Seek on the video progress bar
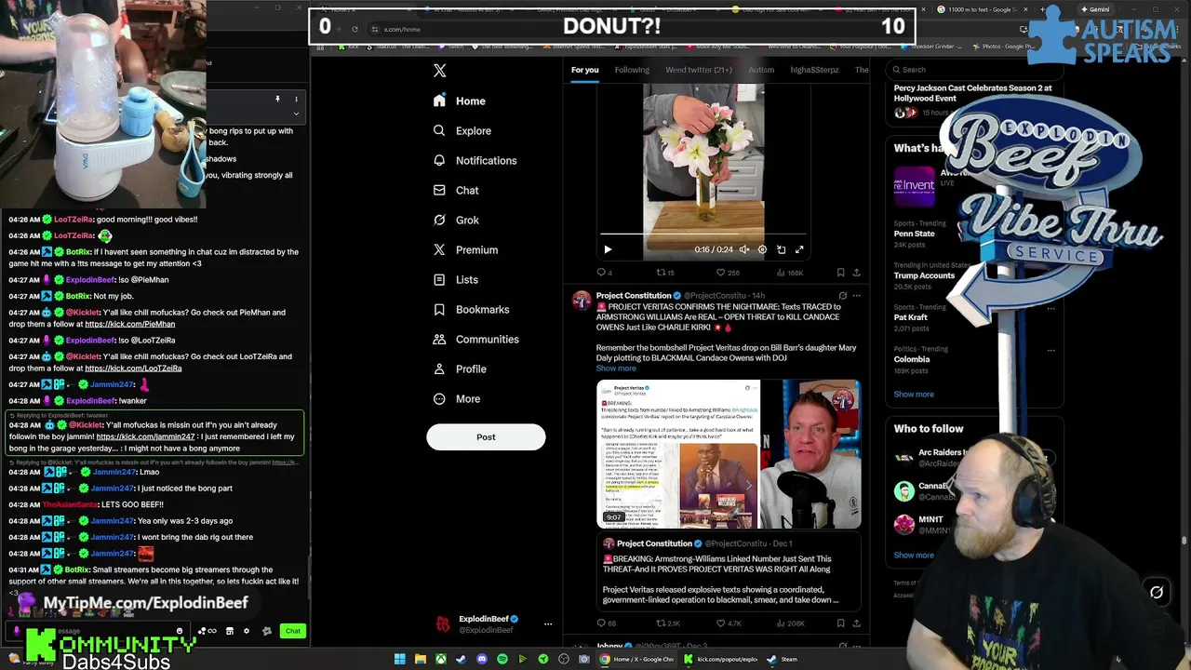Image resolution: width=1191 pixels, height=670 pixels. [x=703, y=234]
